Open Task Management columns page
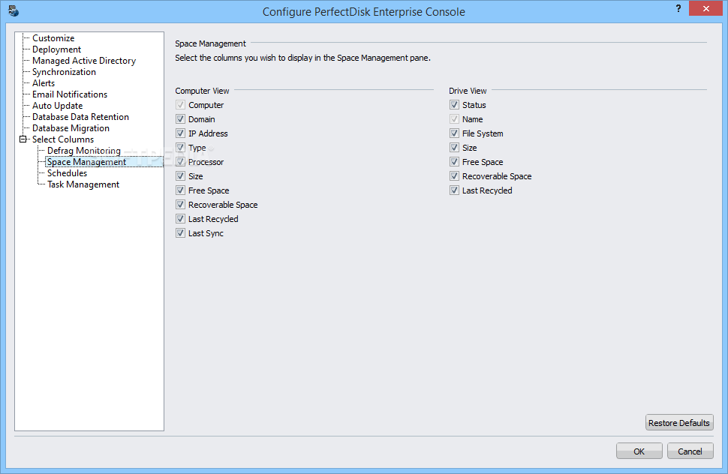 tap(83, 184)
